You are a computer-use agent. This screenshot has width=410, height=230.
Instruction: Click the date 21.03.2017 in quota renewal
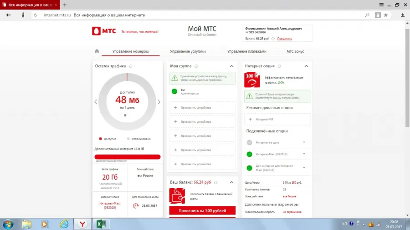tap(149, 206)
